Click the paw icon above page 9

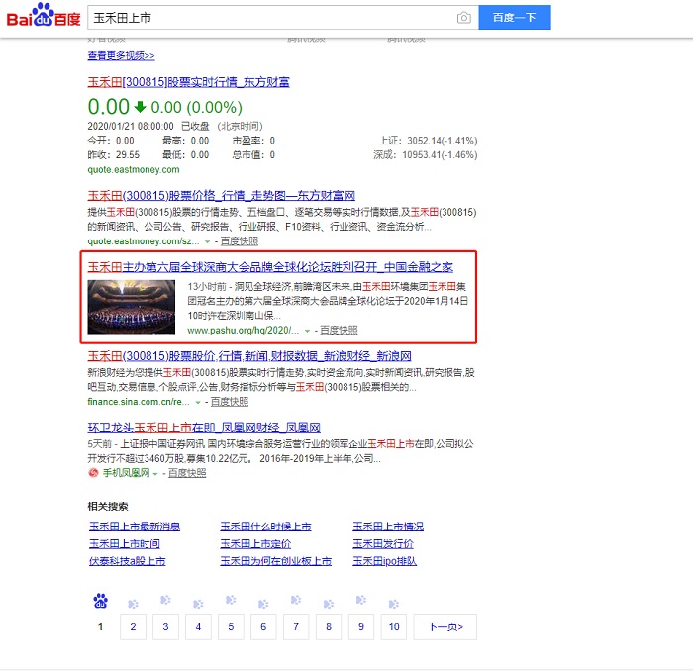click(361, 600)
